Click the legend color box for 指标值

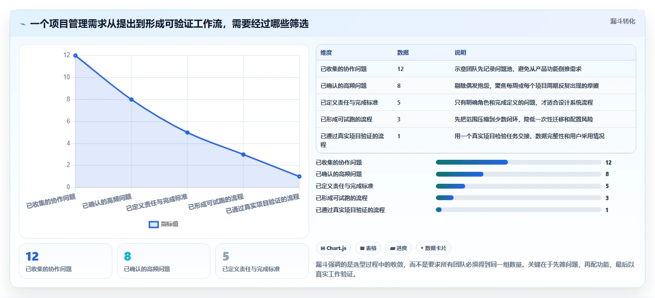(x=153, y=224)
